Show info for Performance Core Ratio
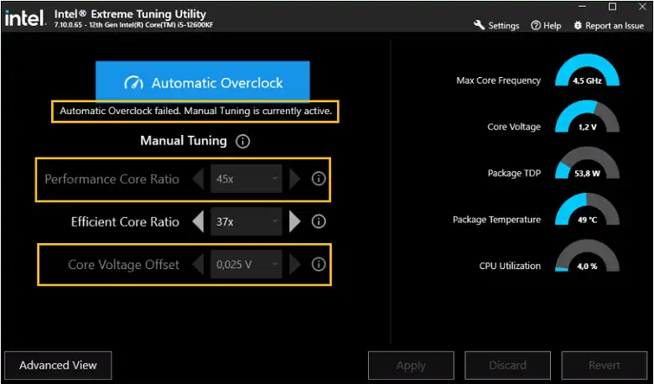 (x=319, y=179)
